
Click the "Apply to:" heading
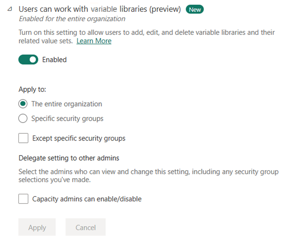pos(32,89)
